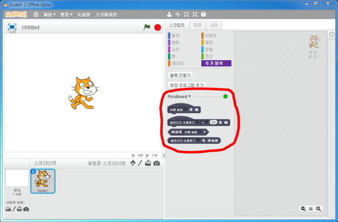Select the Grow sprite tool
This screenshot has width=338, height=222.
(x=186, y=15)
